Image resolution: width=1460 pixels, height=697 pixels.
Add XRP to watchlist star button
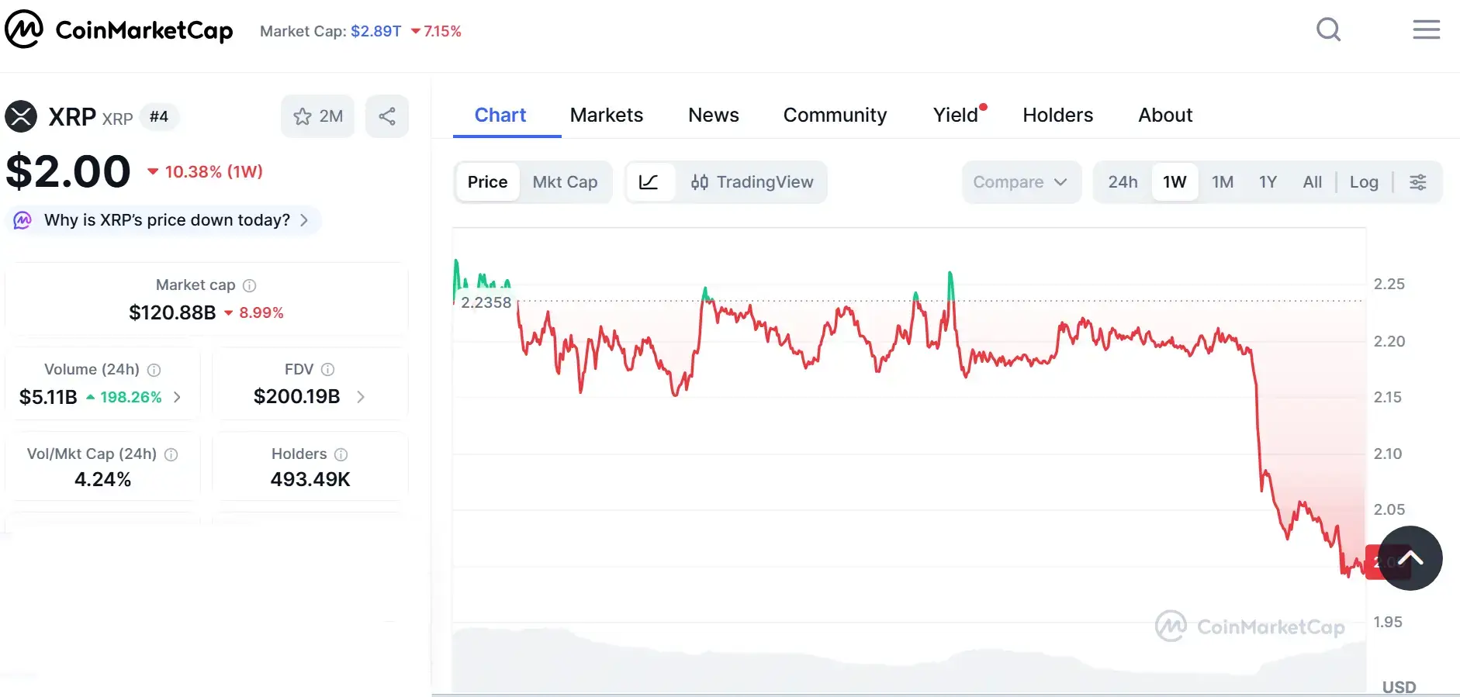click(x=317, y=116)
